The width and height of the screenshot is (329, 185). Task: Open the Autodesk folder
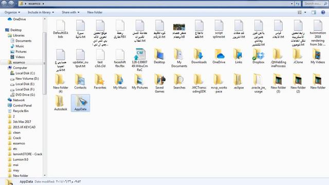pyautogui.click(x=61, y=103)
